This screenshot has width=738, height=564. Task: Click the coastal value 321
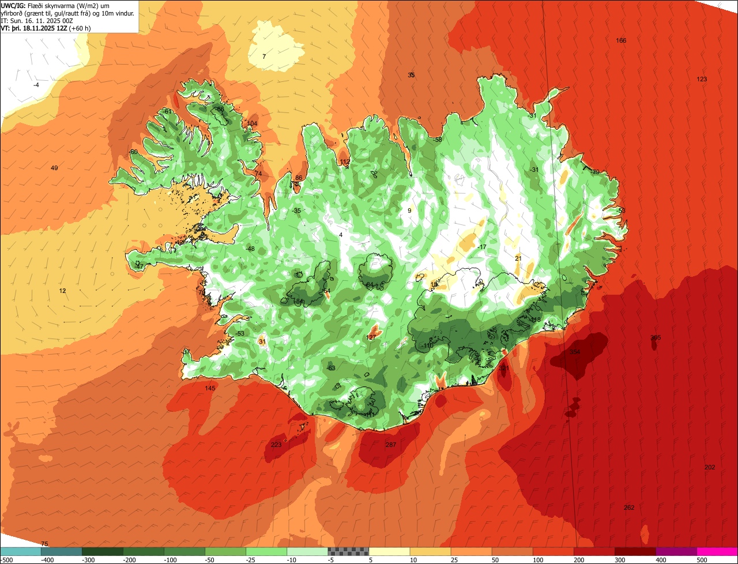pos(504,368)
